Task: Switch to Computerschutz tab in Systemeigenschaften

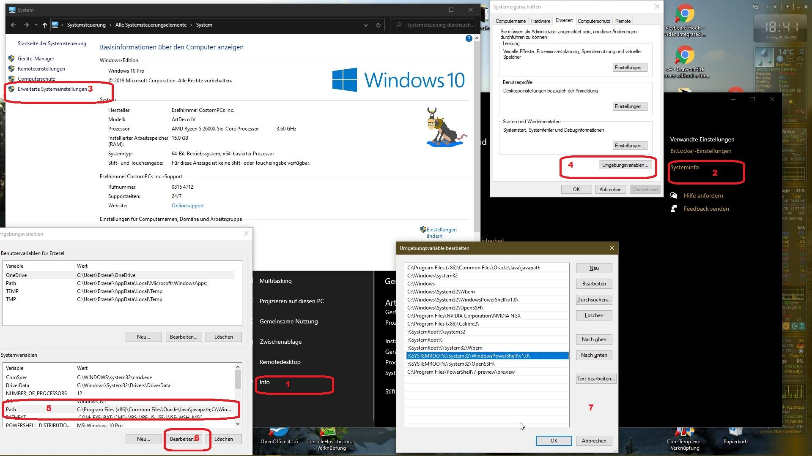Action: click(x=594, y=21)
